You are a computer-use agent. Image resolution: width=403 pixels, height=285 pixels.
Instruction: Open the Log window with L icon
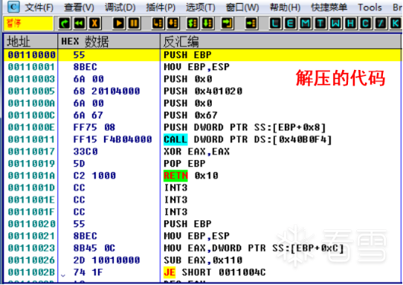point(275,23)
